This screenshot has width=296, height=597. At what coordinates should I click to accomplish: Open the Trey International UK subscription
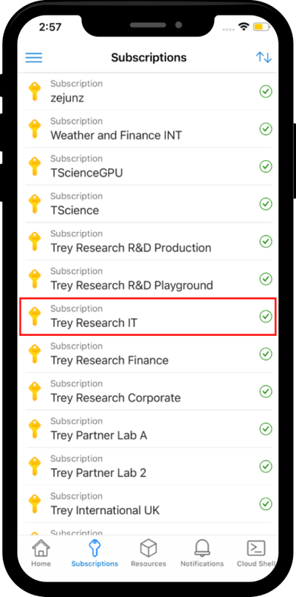click(x=149, y=504)
